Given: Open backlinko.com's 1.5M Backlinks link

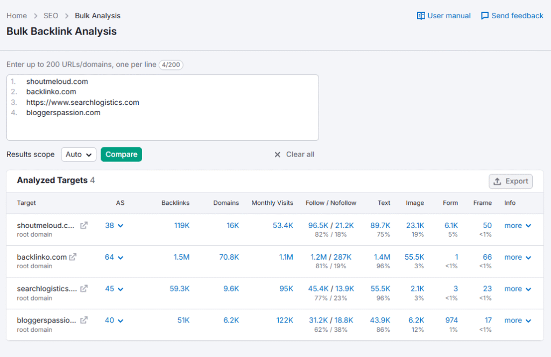Looking at the screenshot, I should point(182,257).
